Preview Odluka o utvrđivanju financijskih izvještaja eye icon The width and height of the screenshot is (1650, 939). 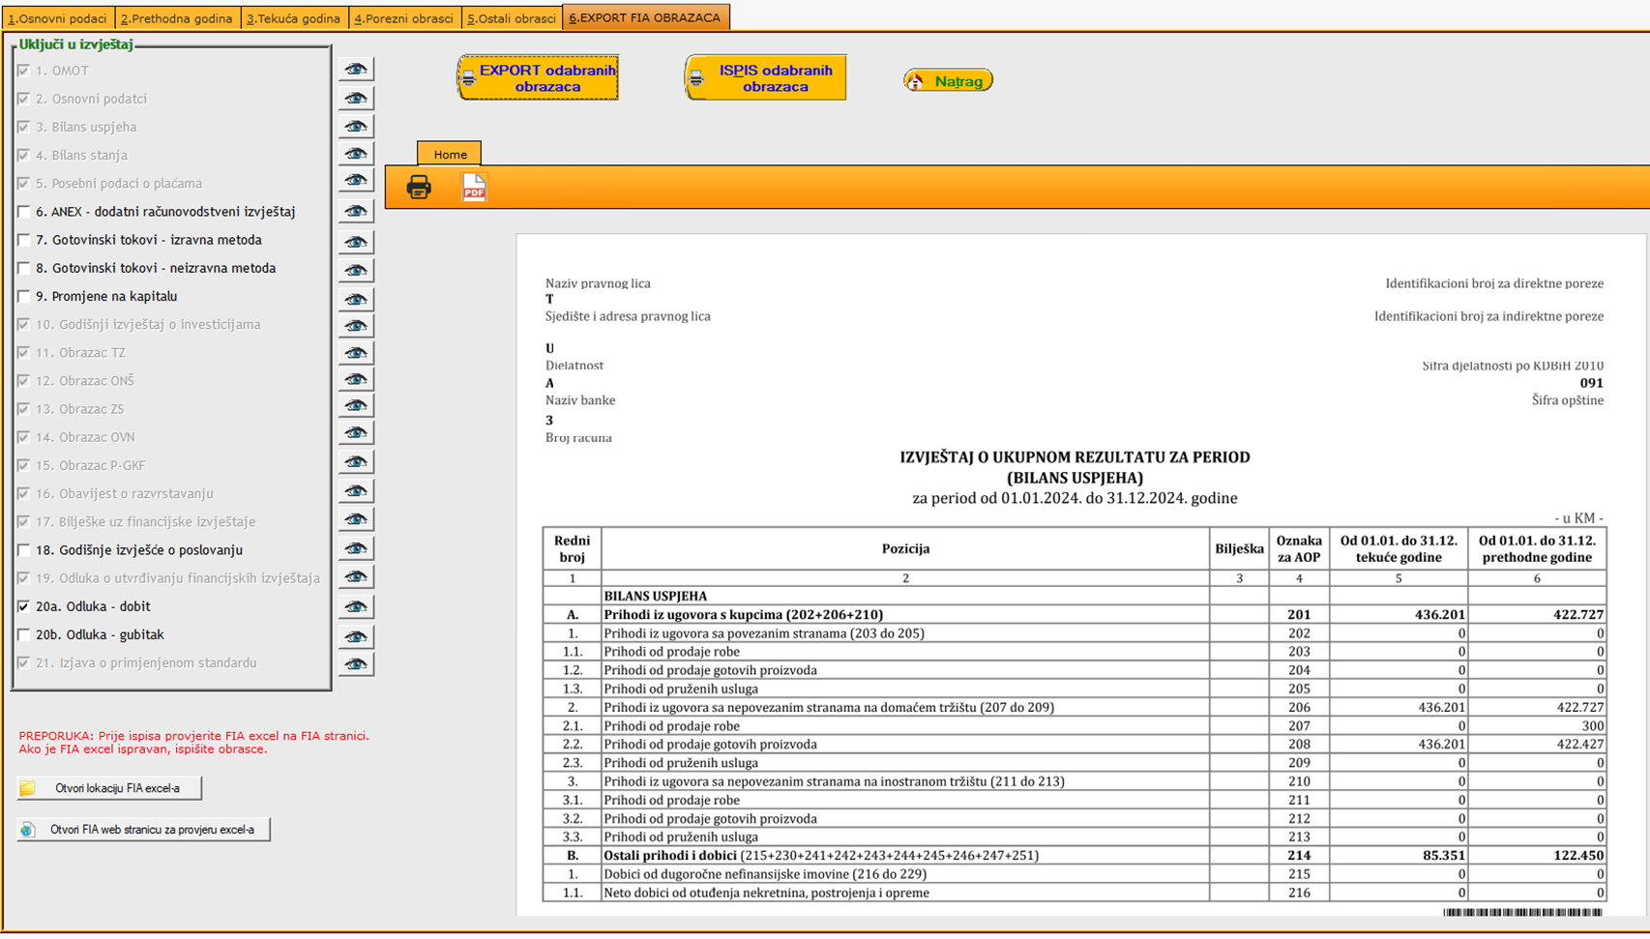pos(356,576)
